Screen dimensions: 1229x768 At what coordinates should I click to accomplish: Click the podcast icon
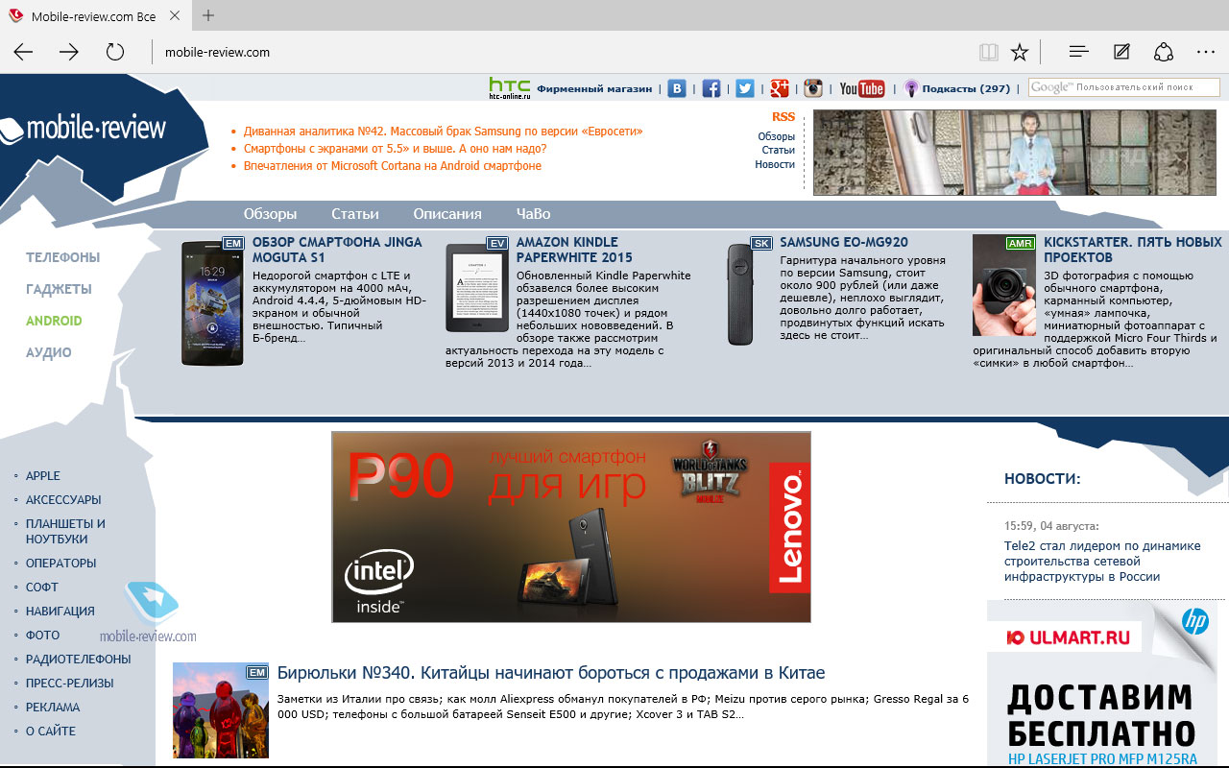point(911,88)
